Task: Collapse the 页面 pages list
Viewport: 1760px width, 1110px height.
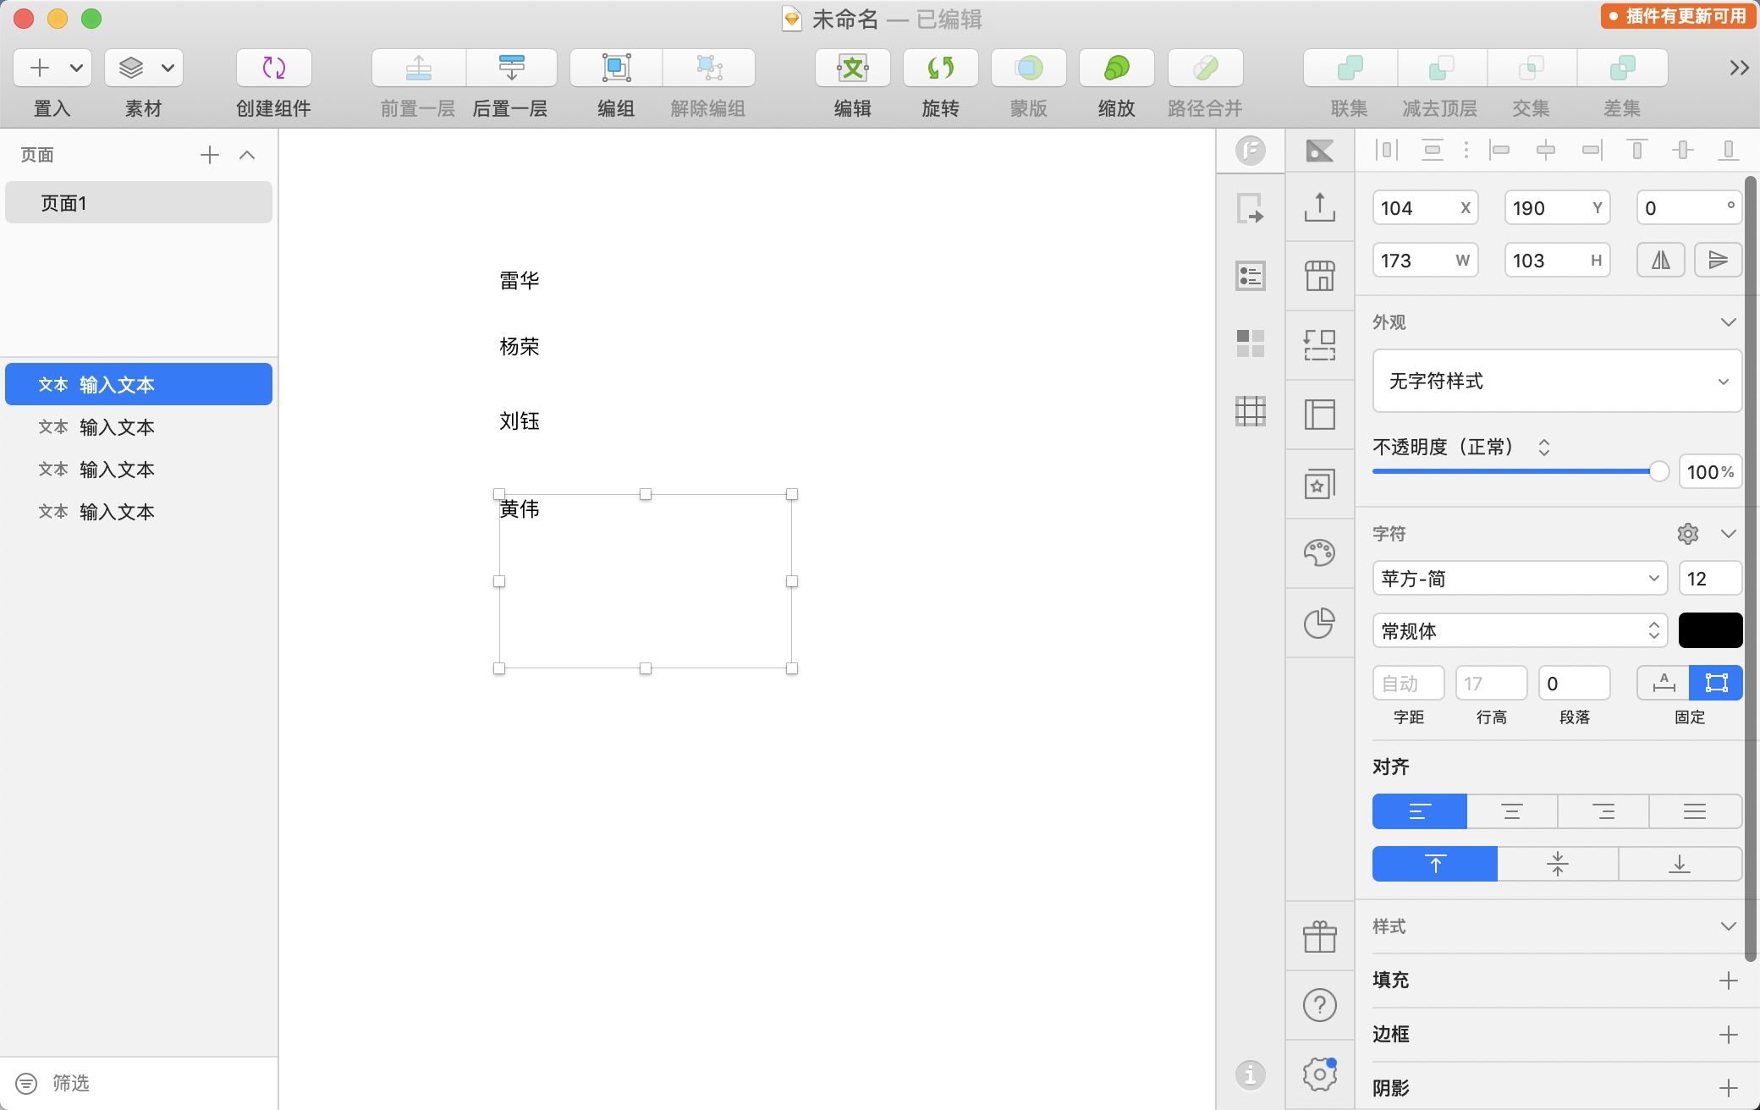Action: (x=247, y=155)
